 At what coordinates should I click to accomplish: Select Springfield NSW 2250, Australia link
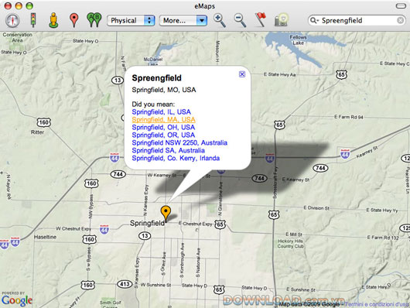179,142
